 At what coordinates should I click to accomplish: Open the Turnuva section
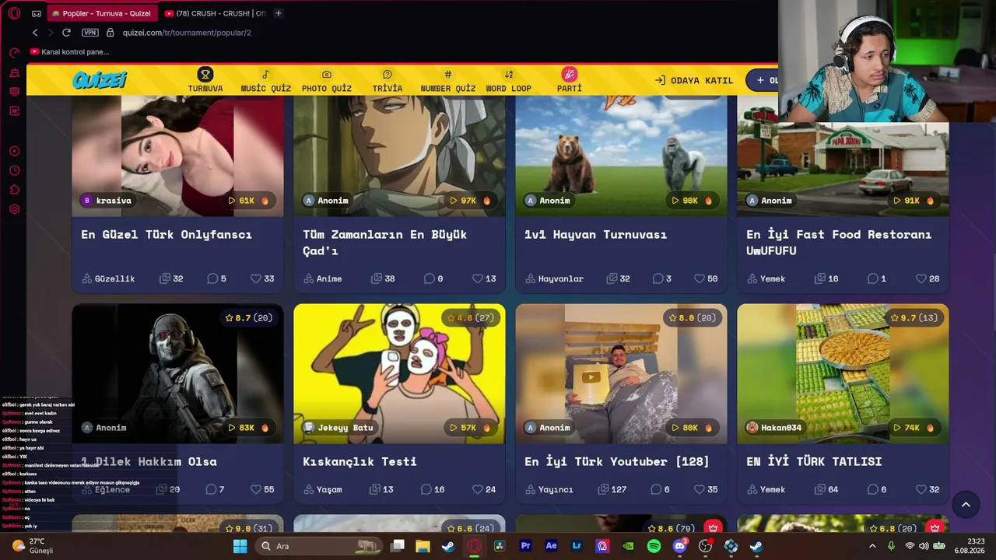(x=205, y=80)
